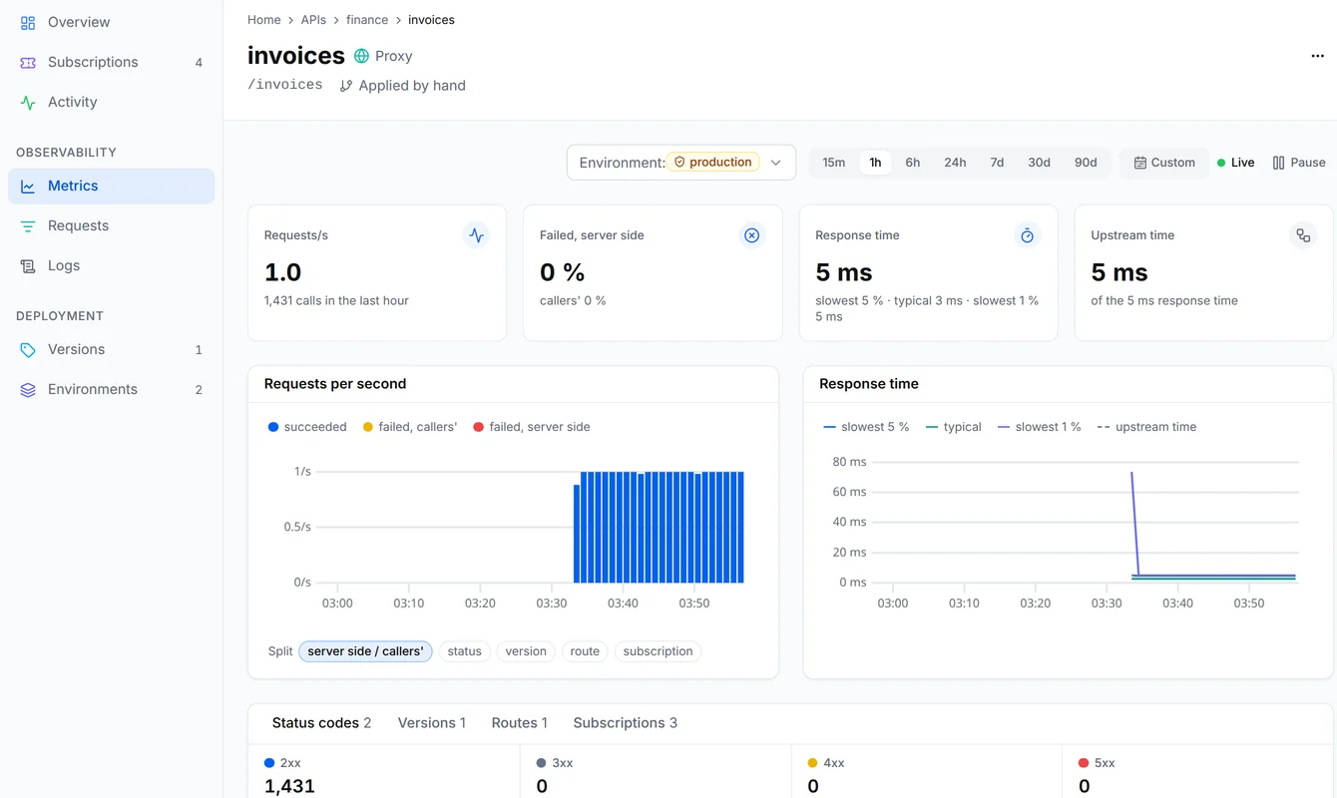
Task: Toggle the failed, server side legend series
Action: (x=532, y=427)
